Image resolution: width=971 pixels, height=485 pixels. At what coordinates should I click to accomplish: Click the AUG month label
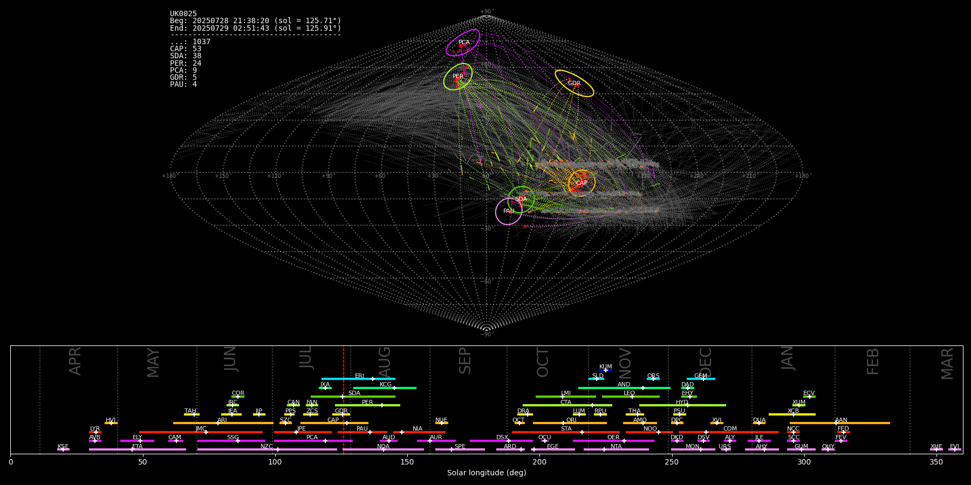385,362
